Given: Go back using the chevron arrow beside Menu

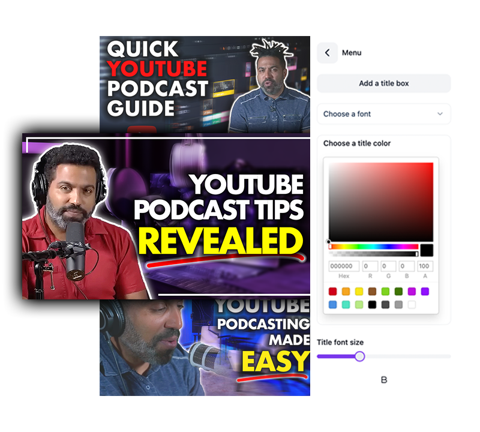Looking at the screenshot, I should tap(327, 53).
